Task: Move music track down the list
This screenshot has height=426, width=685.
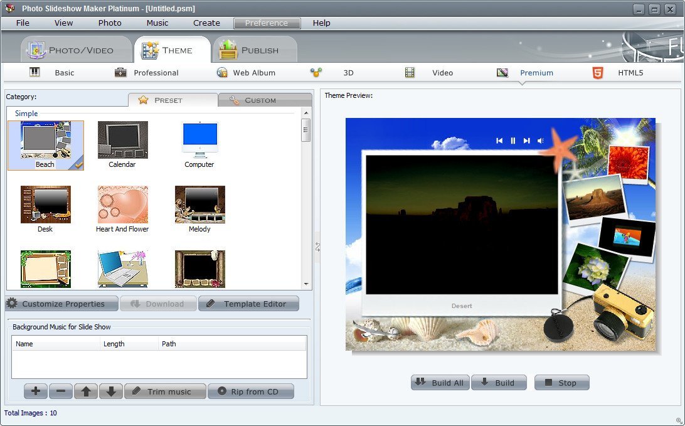Action: 111,391
